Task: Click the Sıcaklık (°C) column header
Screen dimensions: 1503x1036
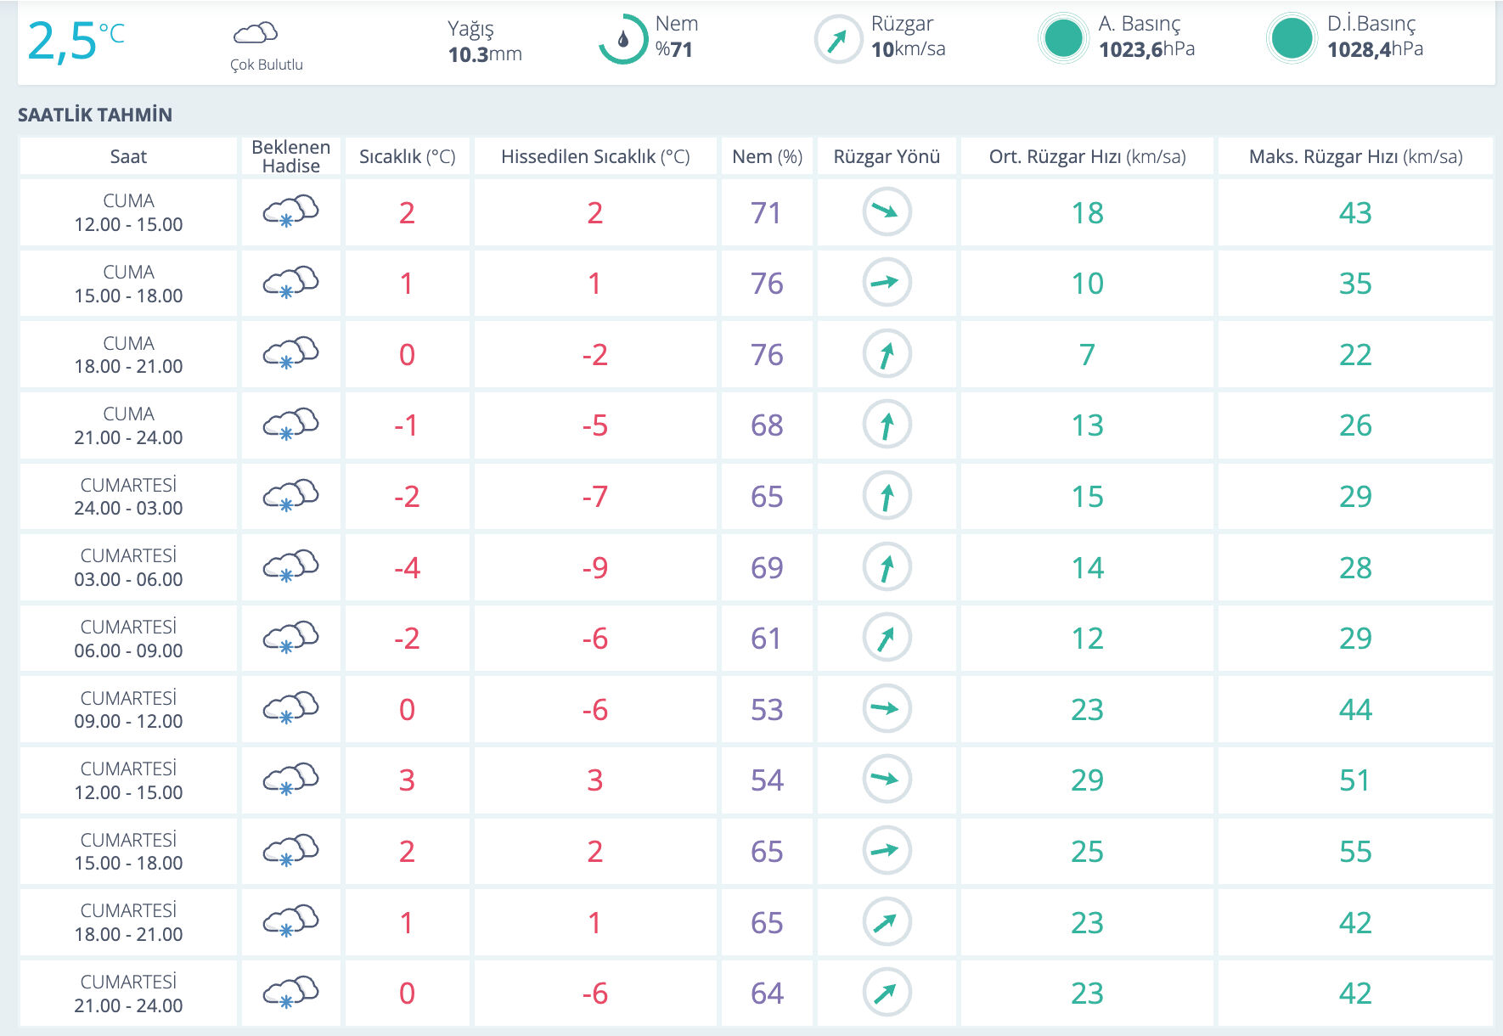Action: [407, 156]
